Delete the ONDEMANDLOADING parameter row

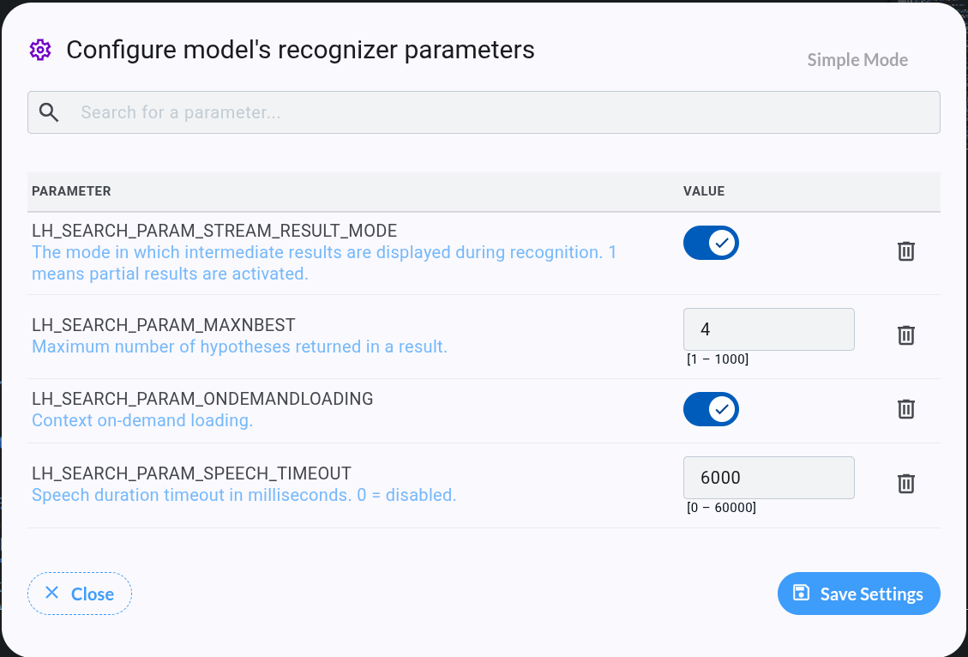(x=905, y=409)
